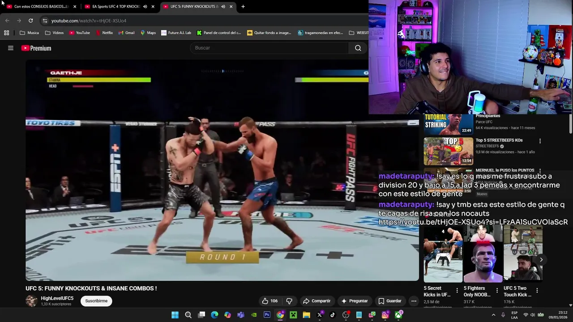Open the Future A.I. Lab bookmark
This screenshot has height=322, width=573.
176,33
